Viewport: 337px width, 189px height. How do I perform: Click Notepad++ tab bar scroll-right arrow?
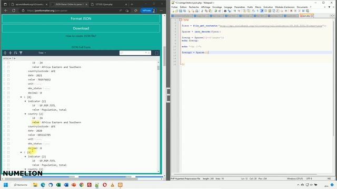tap(334, 16)
